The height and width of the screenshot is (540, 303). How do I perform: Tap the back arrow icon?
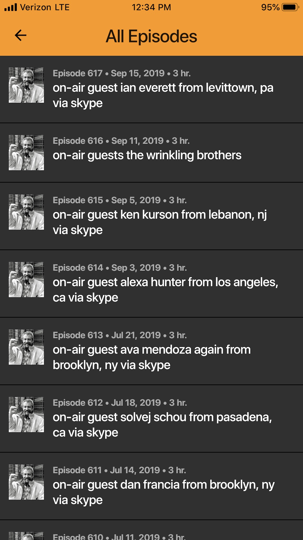tap(20, 35)
